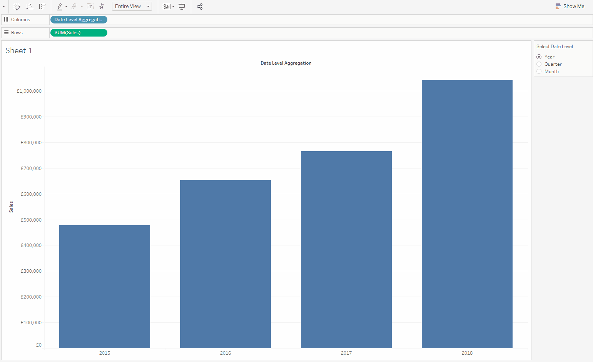
Task: Click the £1,000,000 axis tick label
Action: tap(29, 91)
